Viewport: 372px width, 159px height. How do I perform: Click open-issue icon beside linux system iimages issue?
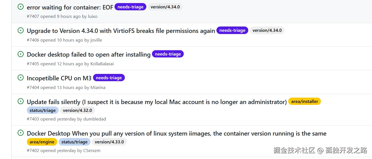click(x=20, y=133)
